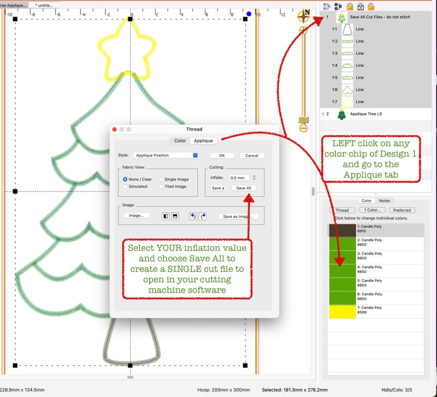The image size is (437, 397).
Task: Select the None / Clear fabric view
Action: point(126,179)
